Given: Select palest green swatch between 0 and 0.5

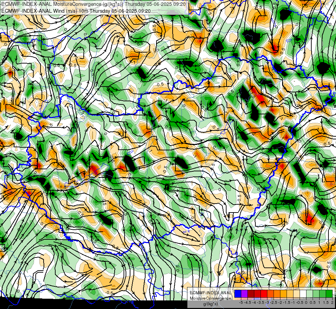Looking at the screenshot, I should click(x=310, y=294).
